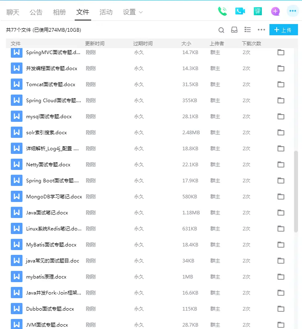
Task: Open folder icon for Spring Boot面试专题 row
Action: (281, 180)
